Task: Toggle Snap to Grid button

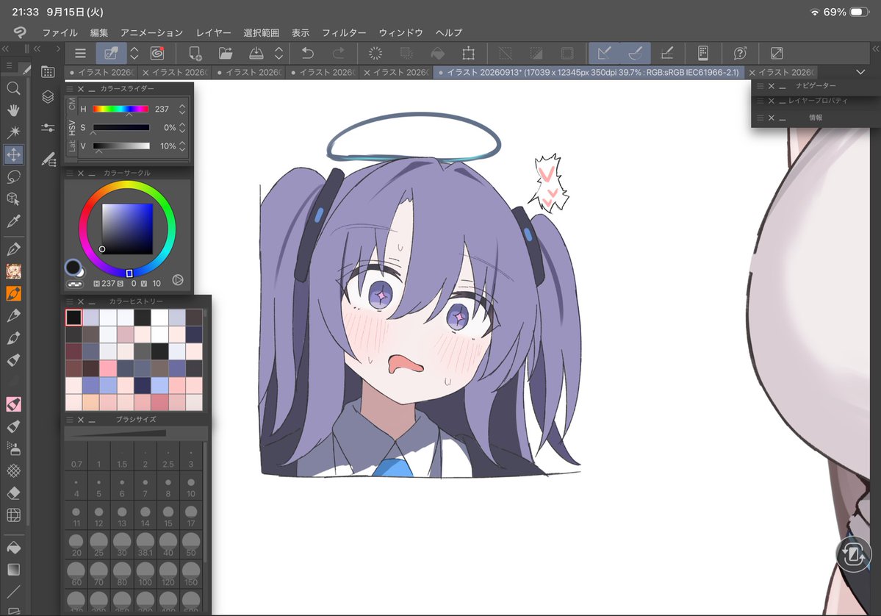Action: (x=667, y=54)
